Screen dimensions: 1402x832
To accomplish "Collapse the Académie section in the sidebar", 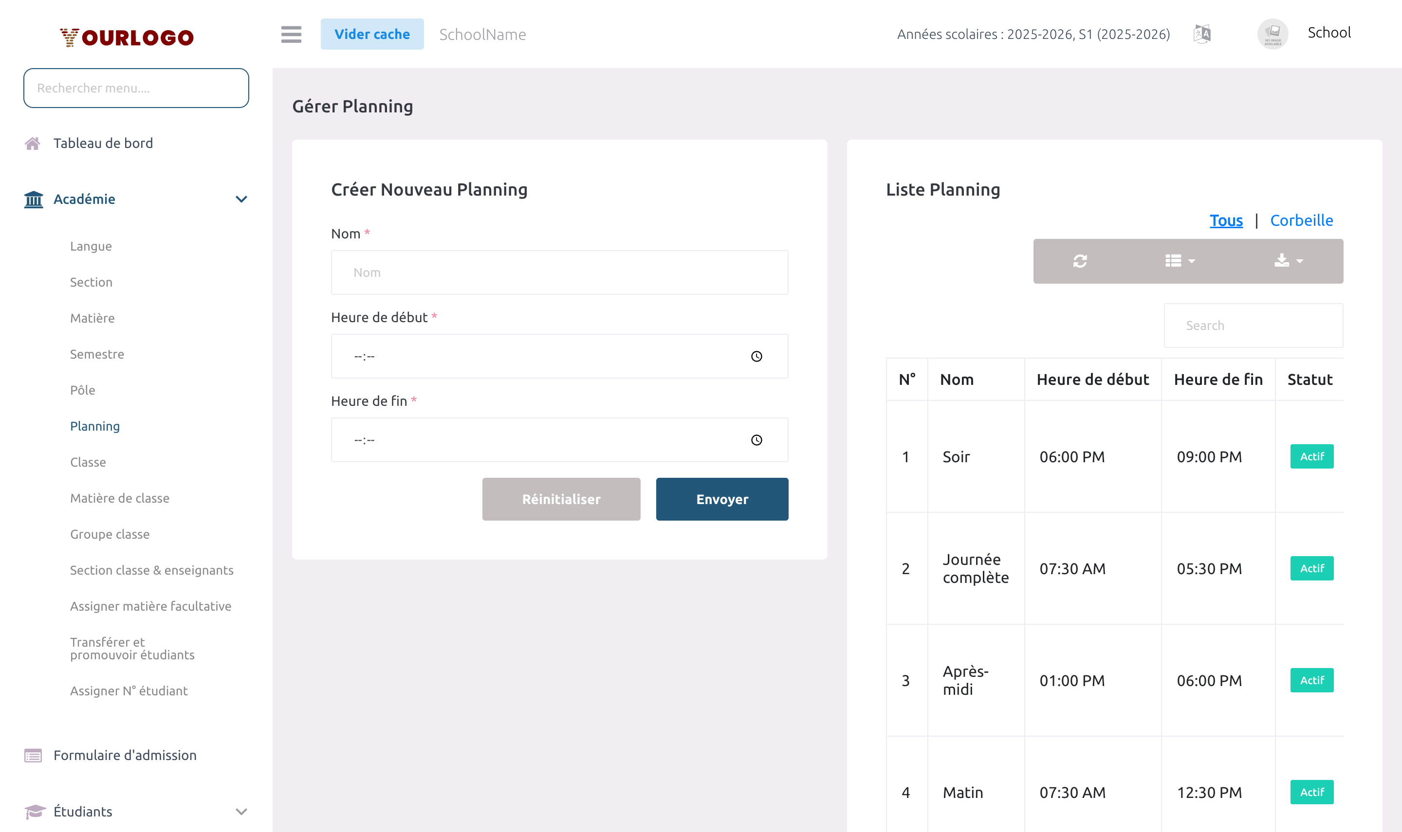I will [x=241, y=199].
